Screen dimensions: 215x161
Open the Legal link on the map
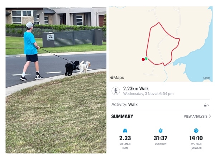click(x=207, y=78)
